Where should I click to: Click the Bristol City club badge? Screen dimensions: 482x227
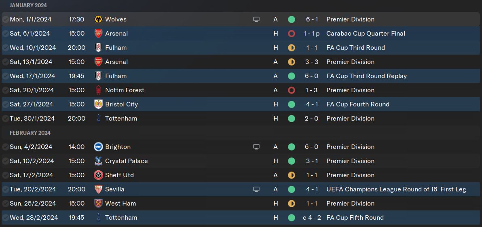pos(98,104)
